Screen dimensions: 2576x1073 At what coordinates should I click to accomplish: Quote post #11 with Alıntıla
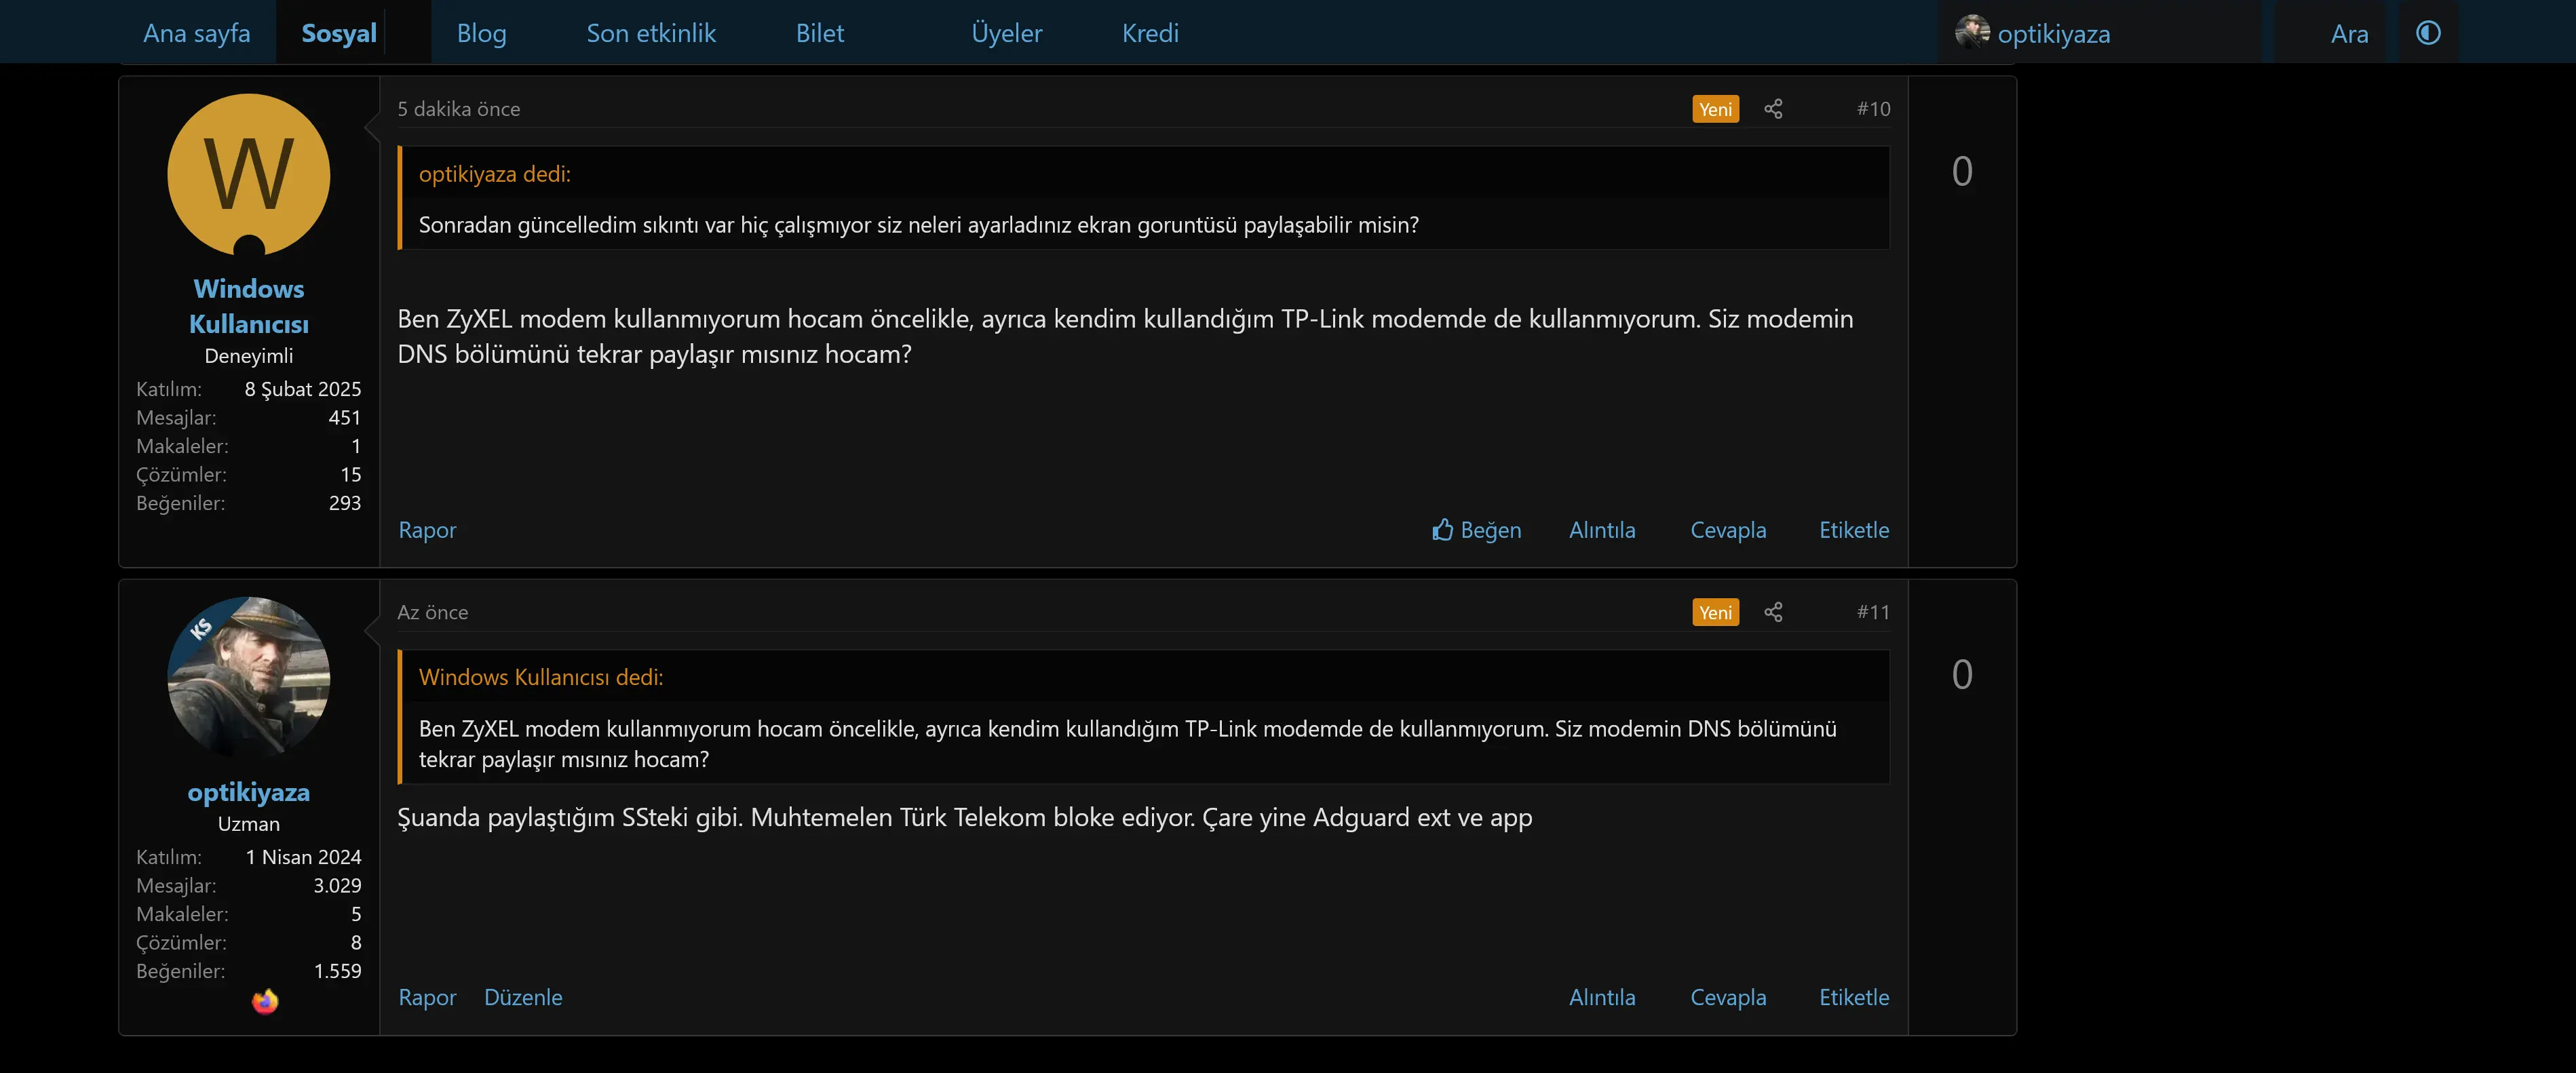pyautogui.click(x=1602, y=997)
